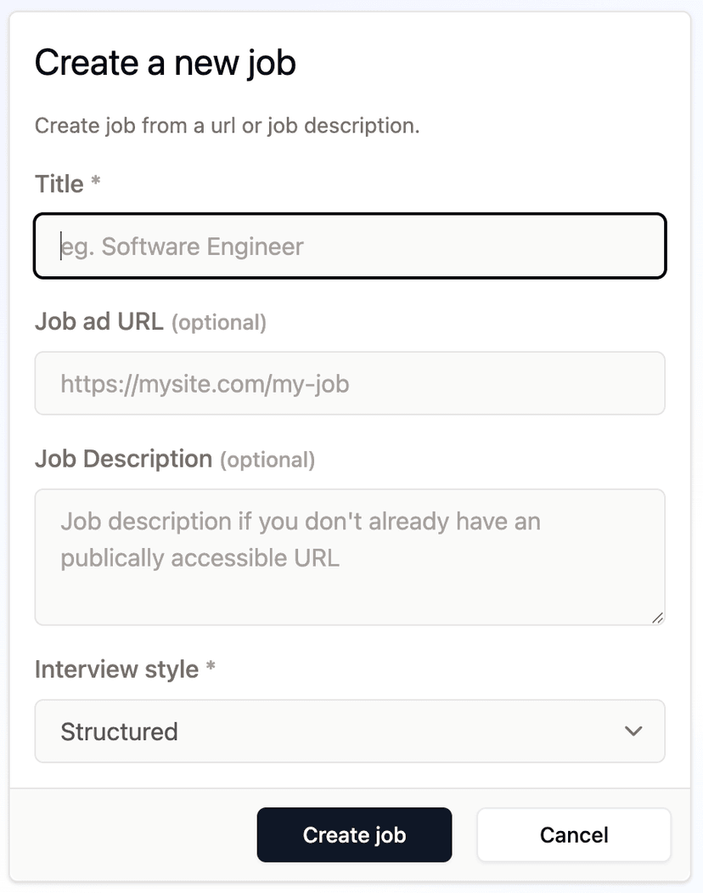Image resolution: width=703 pixels, height=893 pixels.
Task: Click Cancel to close the form
Action: pyautogui.click(x=573, y=834)
